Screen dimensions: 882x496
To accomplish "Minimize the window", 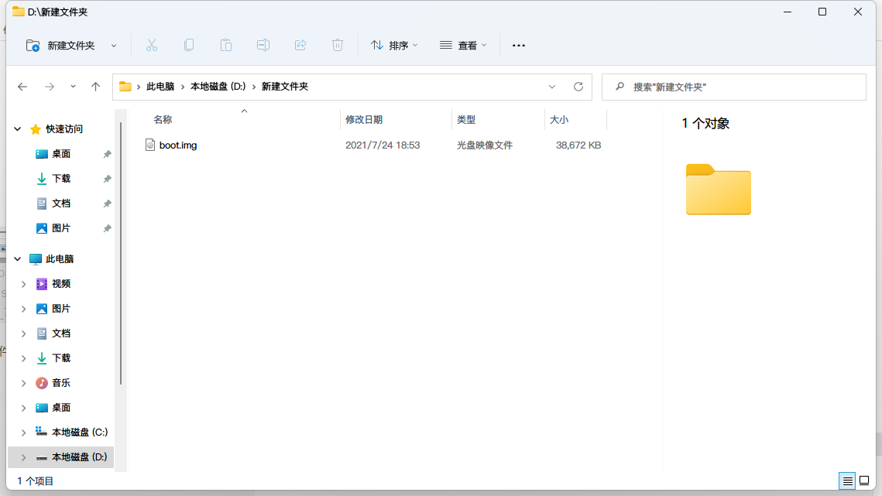I will click(x=788, y=12).
